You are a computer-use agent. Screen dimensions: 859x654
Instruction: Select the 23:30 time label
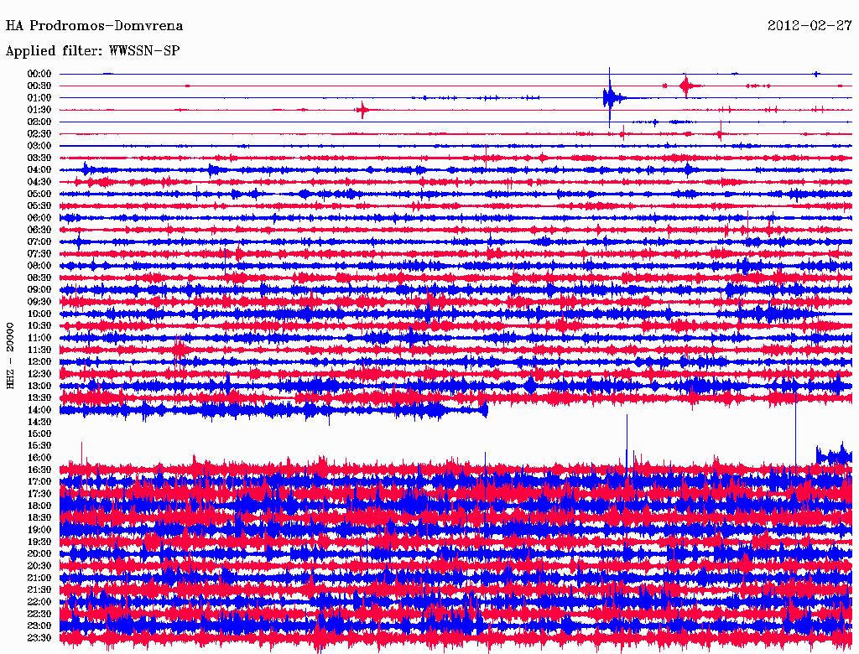click(39, 637)
